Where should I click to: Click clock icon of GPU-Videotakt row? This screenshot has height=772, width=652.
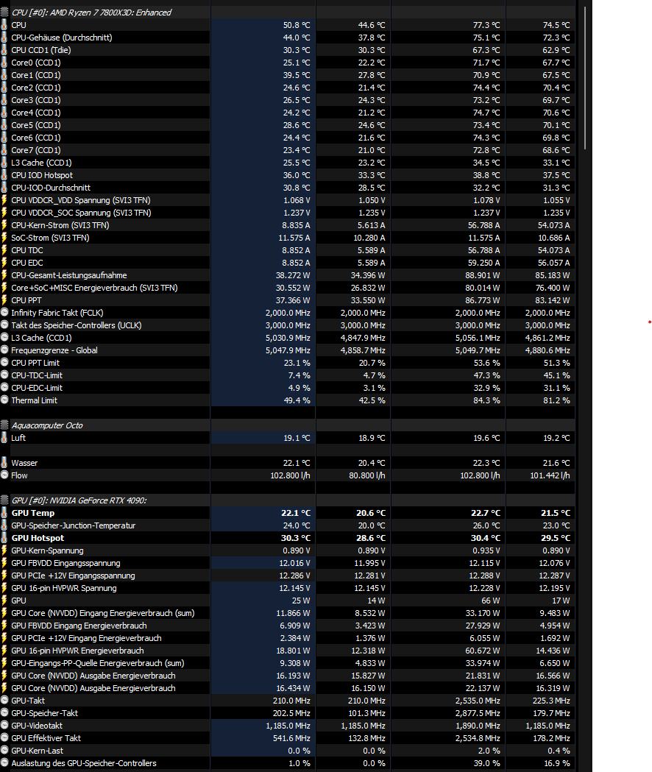tap(4, 725)
